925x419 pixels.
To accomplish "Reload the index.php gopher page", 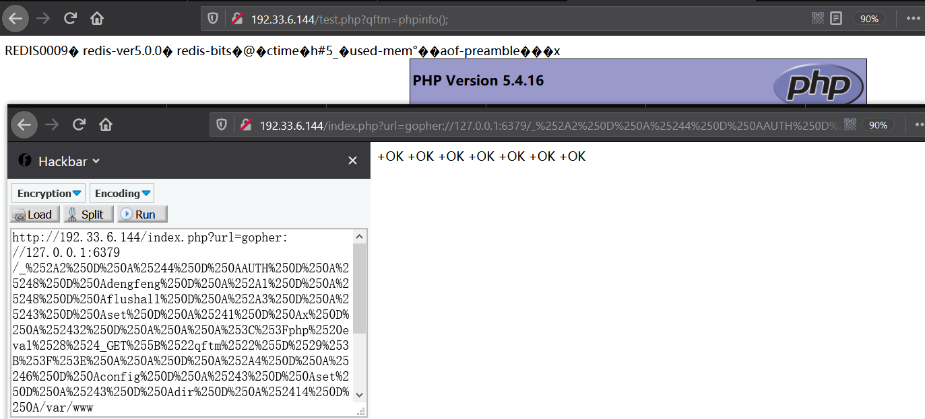I will pyautogui.click(x=79, y=124).
